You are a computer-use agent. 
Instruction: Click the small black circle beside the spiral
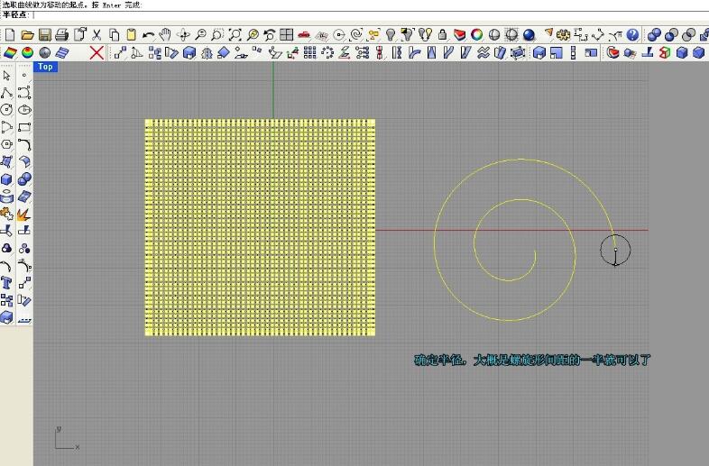coord(614,249)
